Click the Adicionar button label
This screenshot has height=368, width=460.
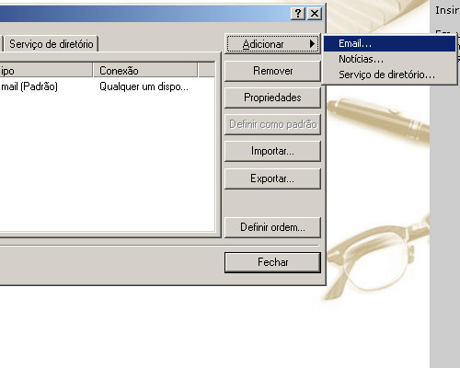pyautogui.click(x=263, y=44)
